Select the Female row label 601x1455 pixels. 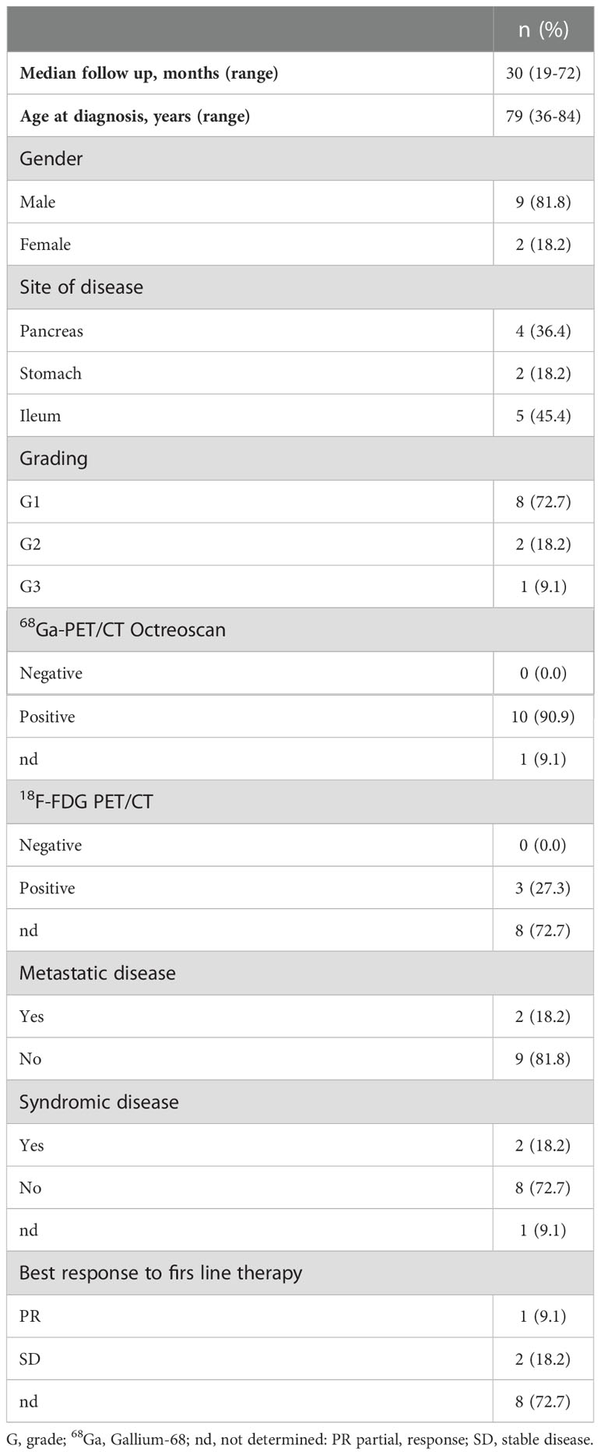tap(45, 245)
